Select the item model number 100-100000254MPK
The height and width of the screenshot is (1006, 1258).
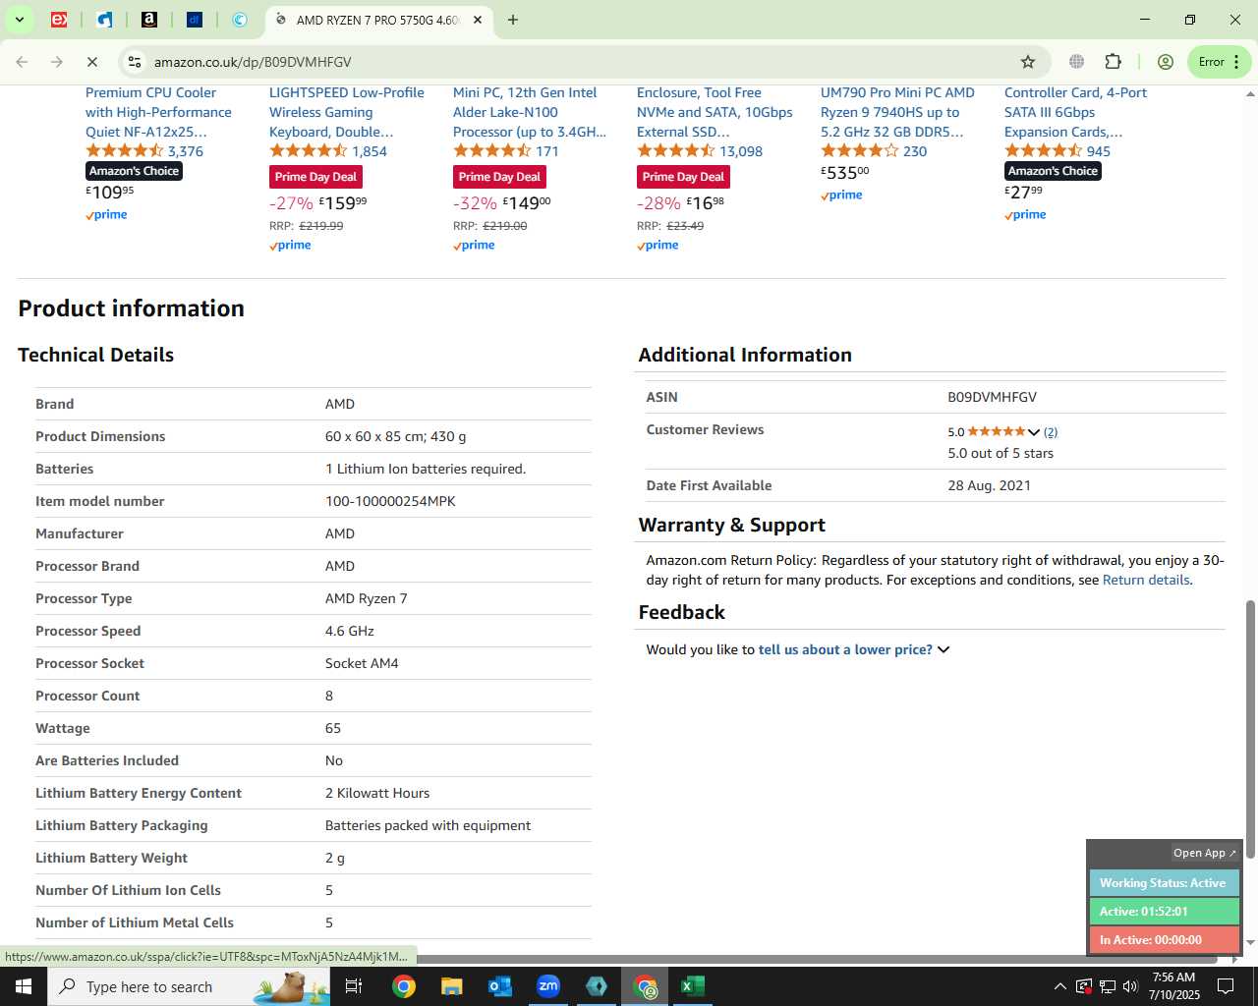click(x=390, y=501)
